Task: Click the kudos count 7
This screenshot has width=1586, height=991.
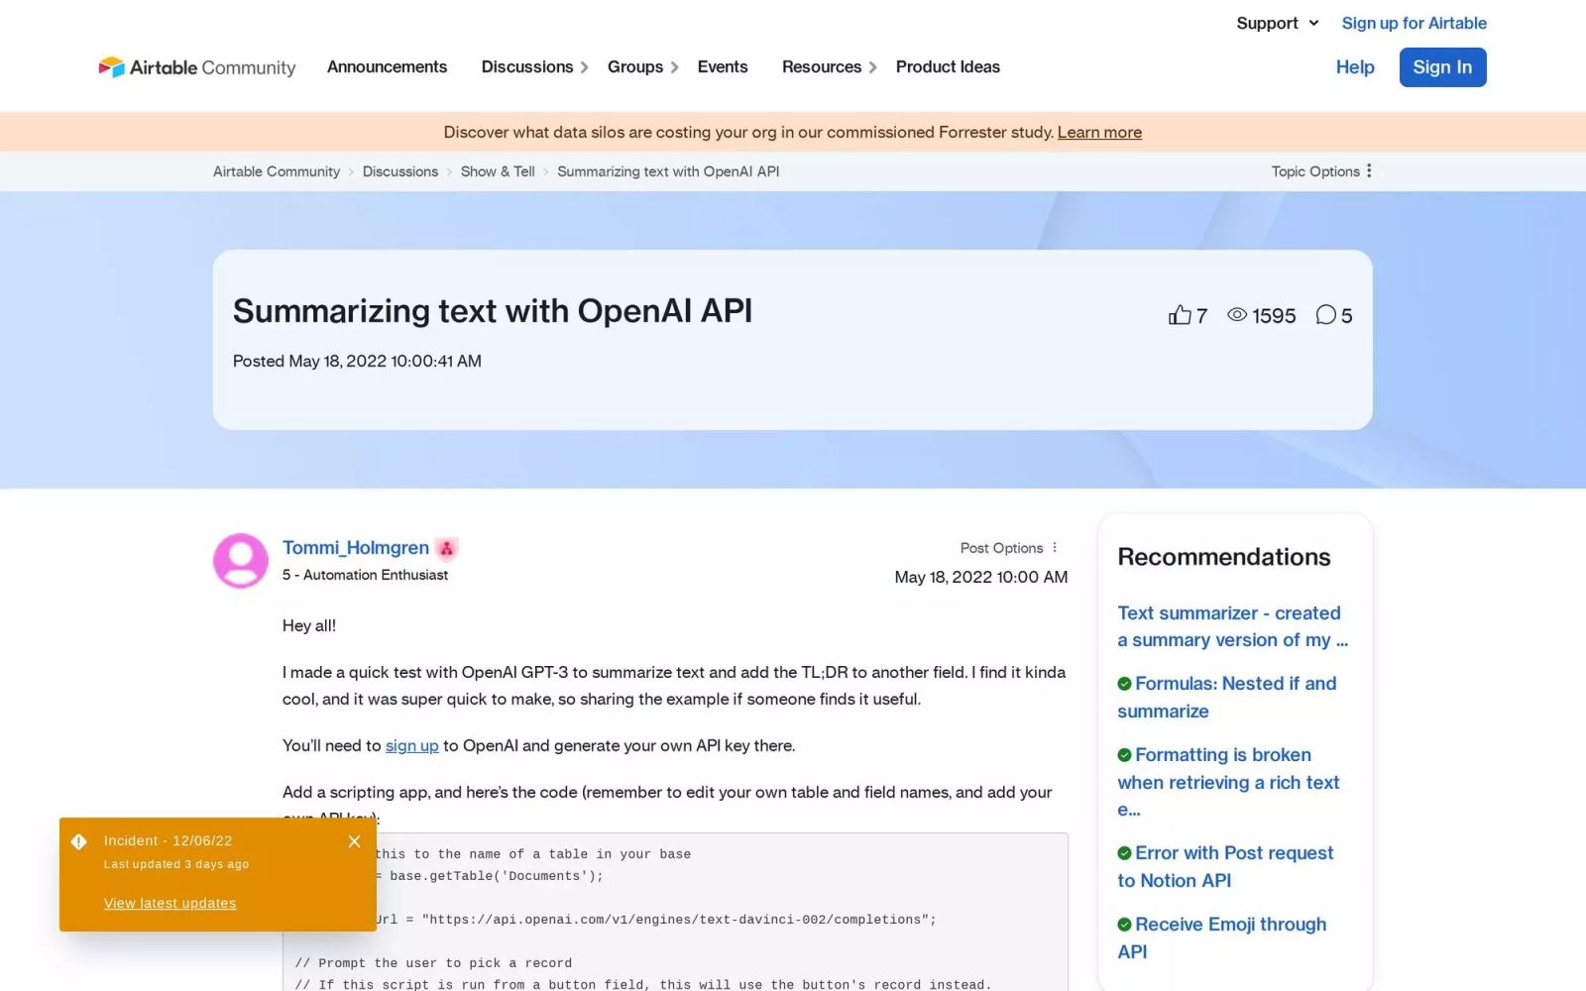Action: (x=1201, y=316)
